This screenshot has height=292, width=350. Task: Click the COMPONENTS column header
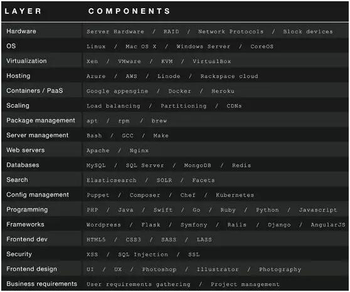pos(129,11)
